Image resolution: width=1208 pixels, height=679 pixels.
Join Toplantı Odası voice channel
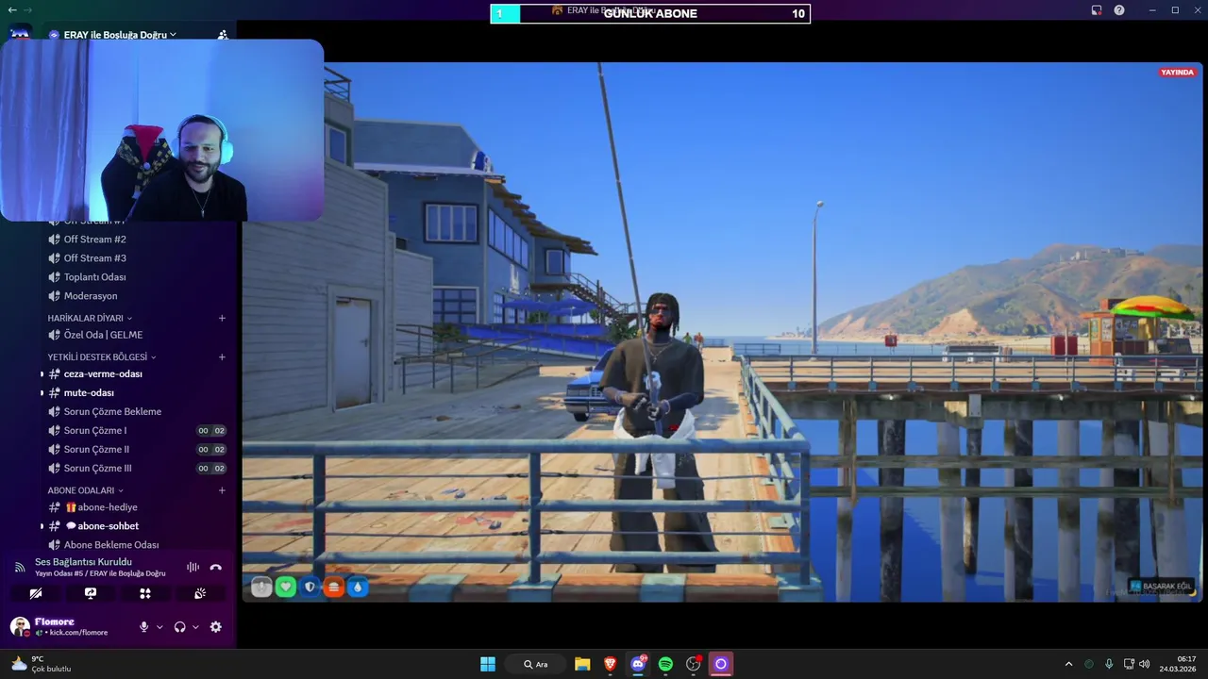137,277
